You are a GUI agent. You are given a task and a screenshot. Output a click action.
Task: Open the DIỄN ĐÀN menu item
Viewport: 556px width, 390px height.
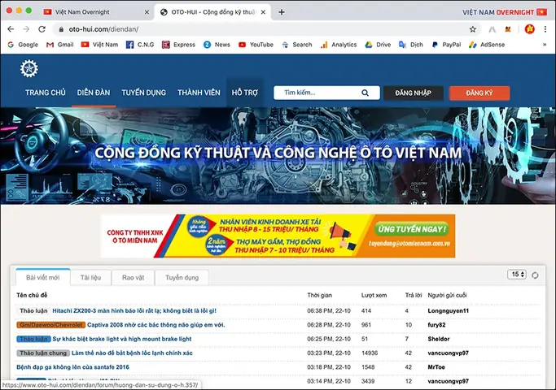(94, 93)
